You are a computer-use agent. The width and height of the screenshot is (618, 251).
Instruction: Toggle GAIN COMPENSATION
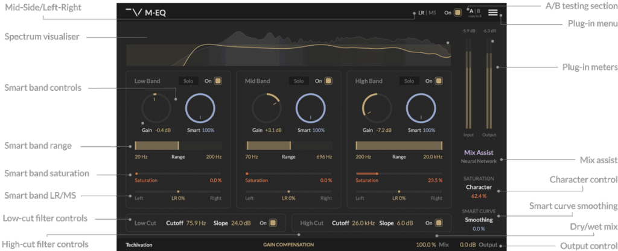coord(288,245)
